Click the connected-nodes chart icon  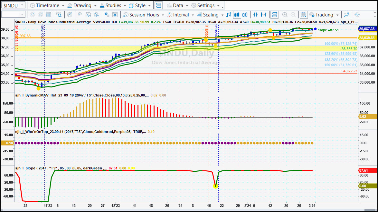pos(96,15)
